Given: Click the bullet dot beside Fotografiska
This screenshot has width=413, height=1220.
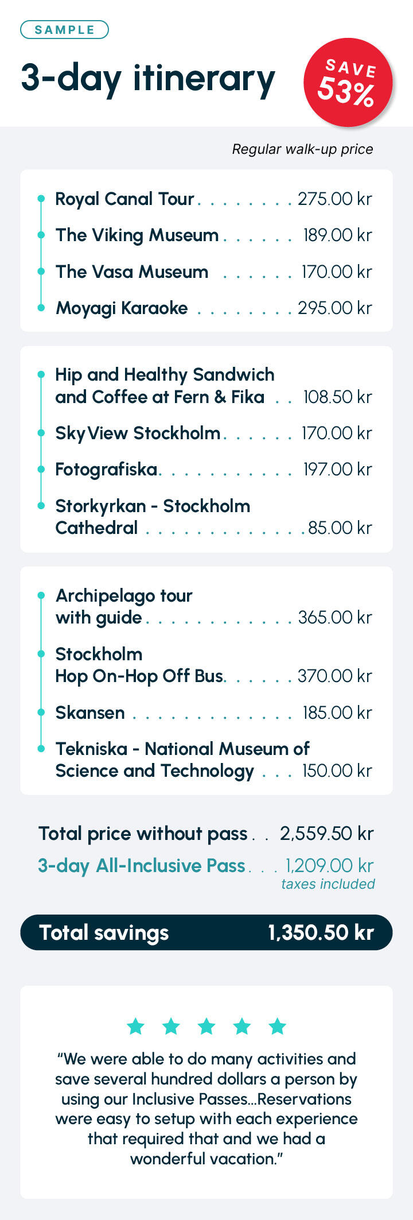Looking at the screenshot, I should click(x=41, y=469).
